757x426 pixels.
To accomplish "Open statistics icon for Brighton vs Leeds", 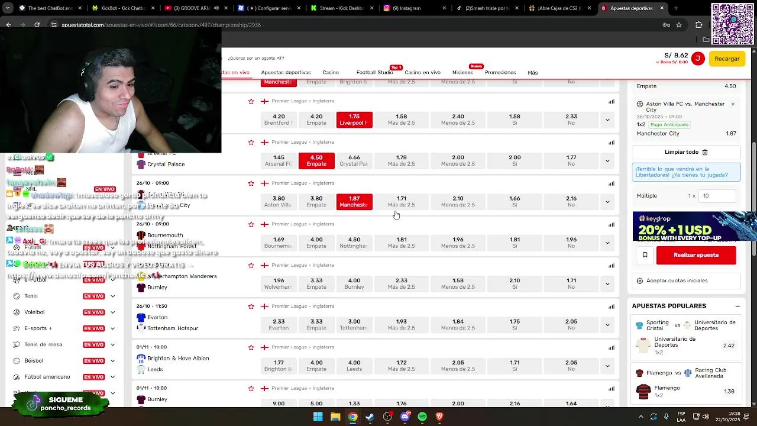I will pyautogui.click(x=612, y=347).
